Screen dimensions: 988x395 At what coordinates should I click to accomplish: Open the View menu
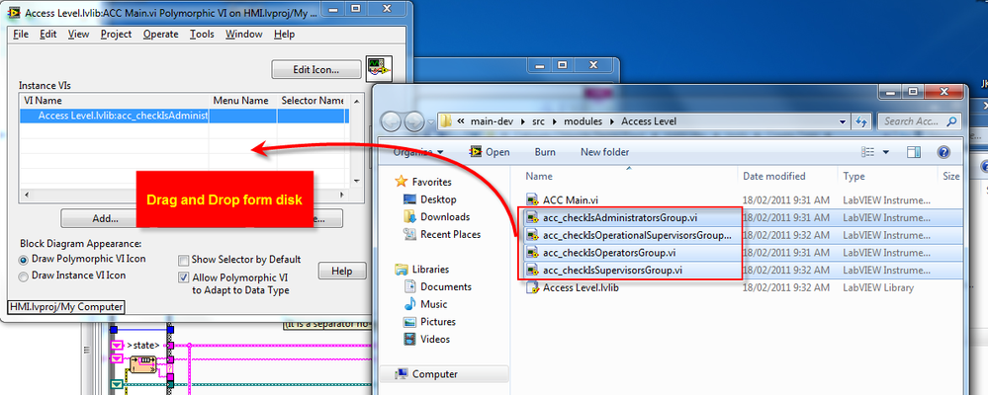[78, 34]
